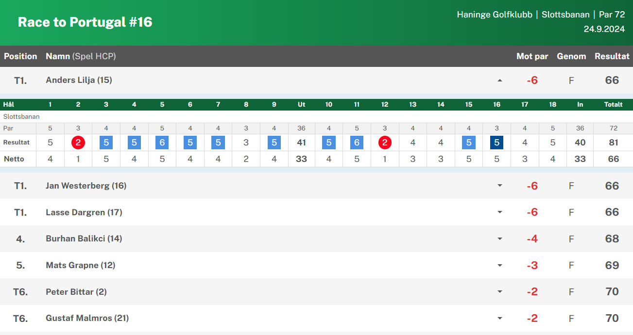Click the Resultat column header
Image resolution: width=633 pixels, height=335 pixels.
(612, 56)
